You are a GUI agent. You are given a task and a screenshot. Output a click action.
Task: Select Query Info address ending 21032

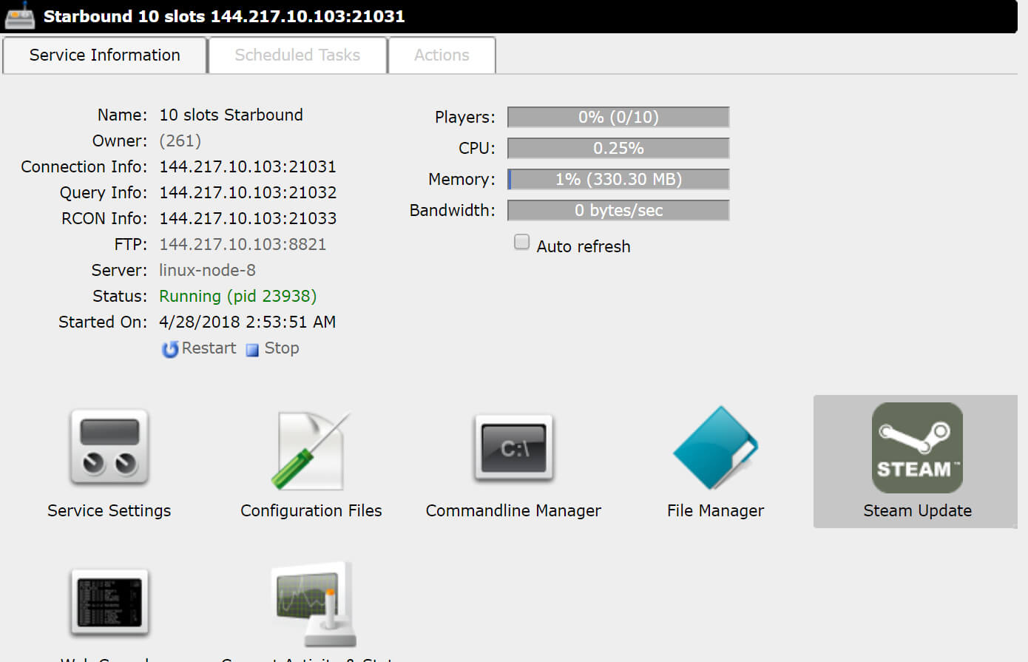pos(248,192)
